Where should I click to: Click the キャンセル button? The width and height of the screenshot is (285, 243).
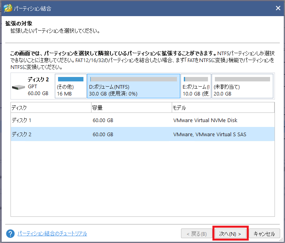[264, 234]
